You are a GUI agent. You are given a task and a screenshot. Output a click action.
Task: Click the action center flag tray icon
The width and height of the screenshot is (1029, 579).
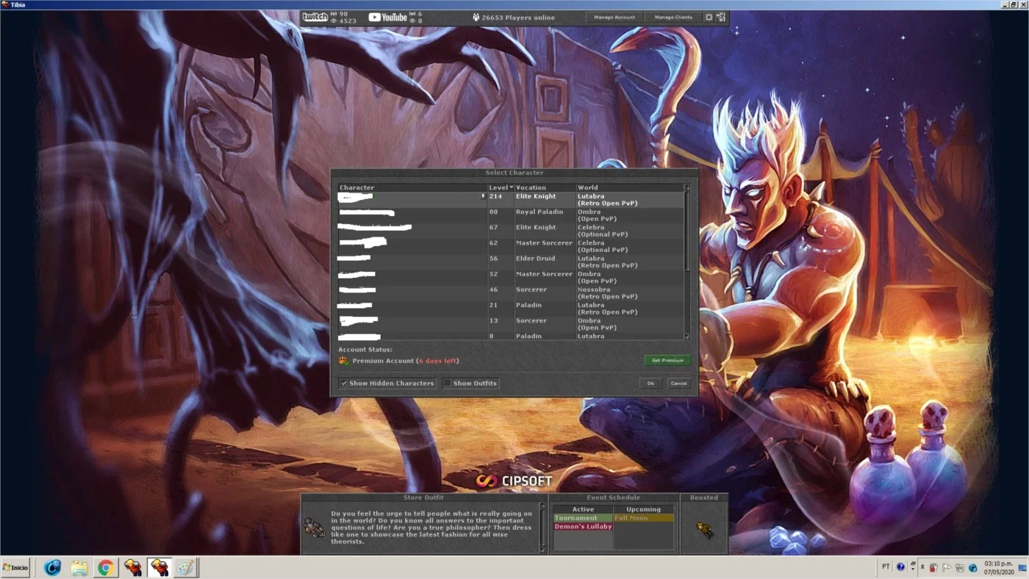tap(947, 567)
